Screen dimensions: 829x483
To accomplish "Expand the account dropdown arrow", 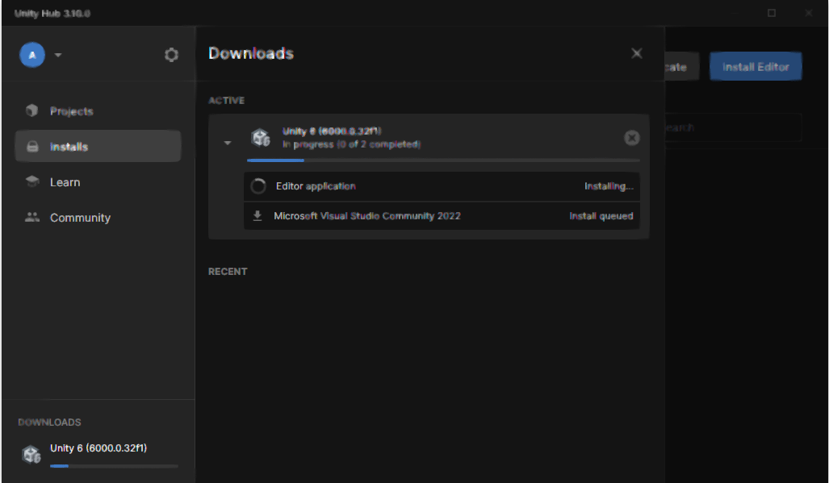I will click(58, 55).
